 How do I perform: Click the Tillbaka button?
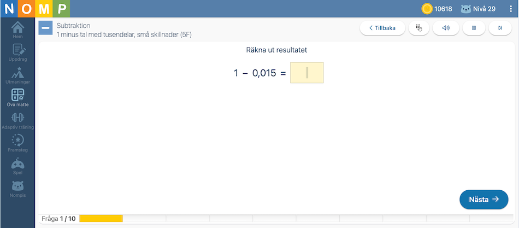click(x=382, y=28)
